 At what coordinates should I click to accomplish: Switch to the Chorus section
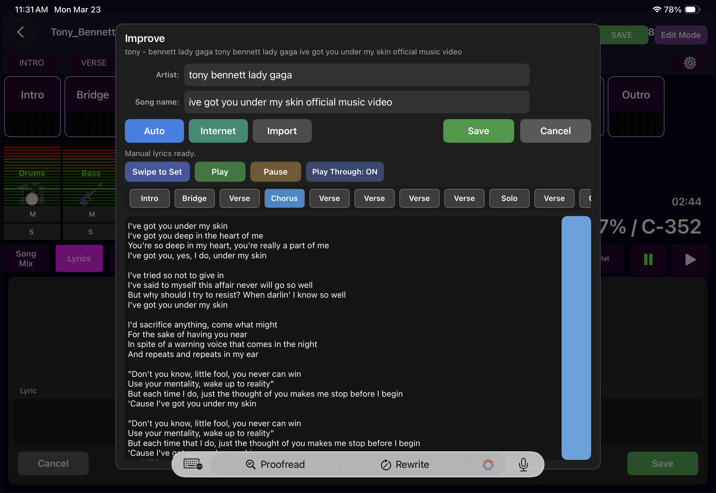[x=284, y=198]
